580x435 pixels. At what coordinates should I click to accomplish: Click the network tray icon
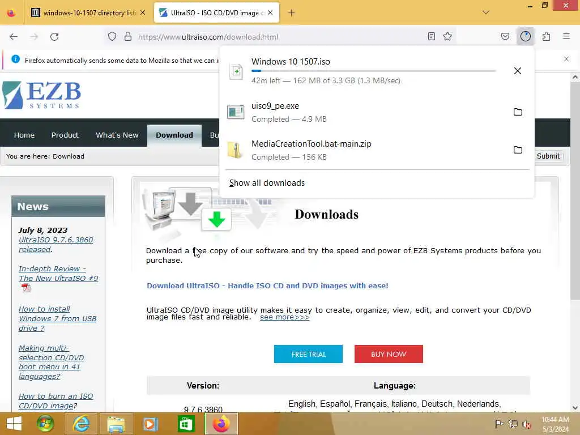(513, 424)
